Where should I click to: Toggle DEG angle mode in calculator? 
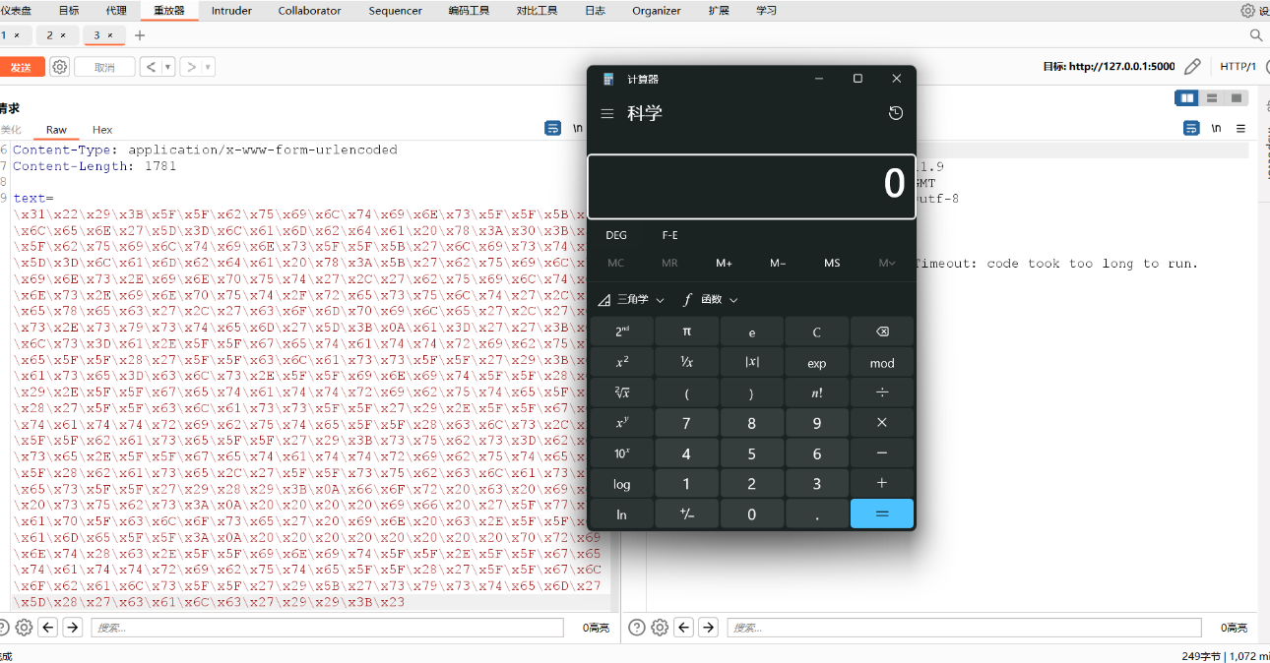click(616, 235)
